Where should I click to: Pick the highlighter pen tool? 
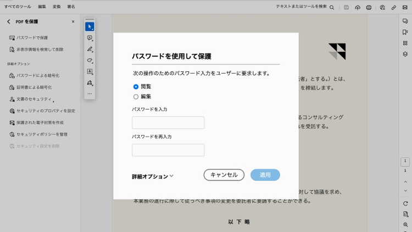90,49
